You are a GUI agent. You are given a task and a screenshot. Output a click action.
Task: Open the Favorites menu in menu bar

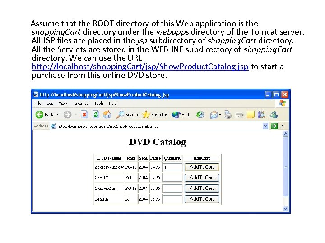[x=80, y=103]
